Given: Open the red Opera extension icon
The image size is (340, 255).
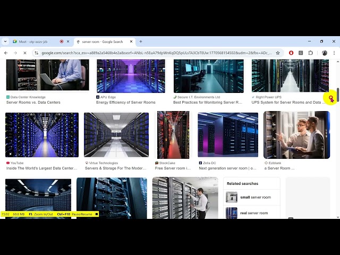Looking at the screenshot, I should [291, 53].
